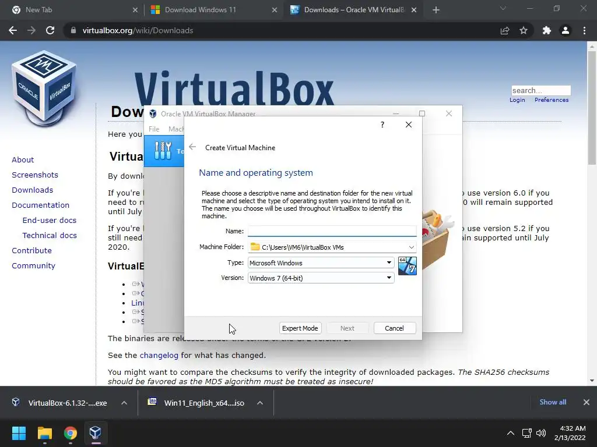
Task: Click the Login link on the webpage
Action: coord(518,100)
